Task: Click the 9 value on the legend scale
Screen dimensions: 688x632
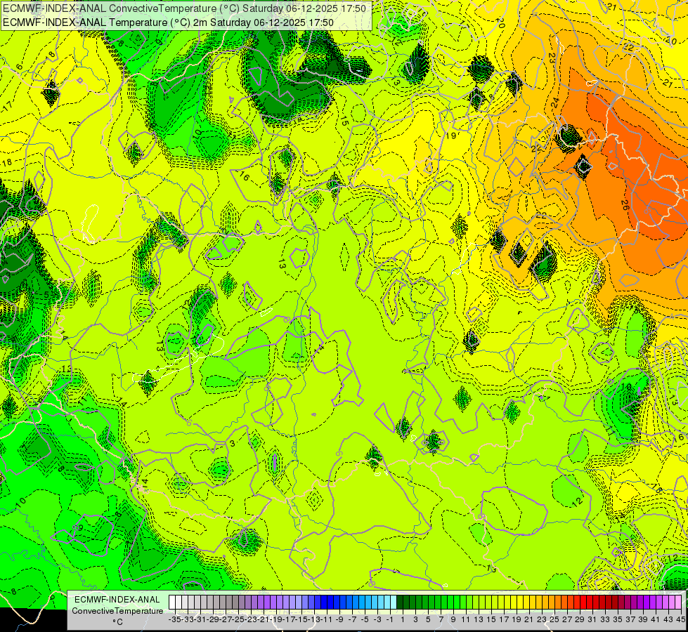Action: coord(453,619)
